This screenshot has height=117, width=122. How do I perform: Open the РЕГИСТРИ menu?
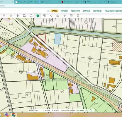tap(75, 11)
